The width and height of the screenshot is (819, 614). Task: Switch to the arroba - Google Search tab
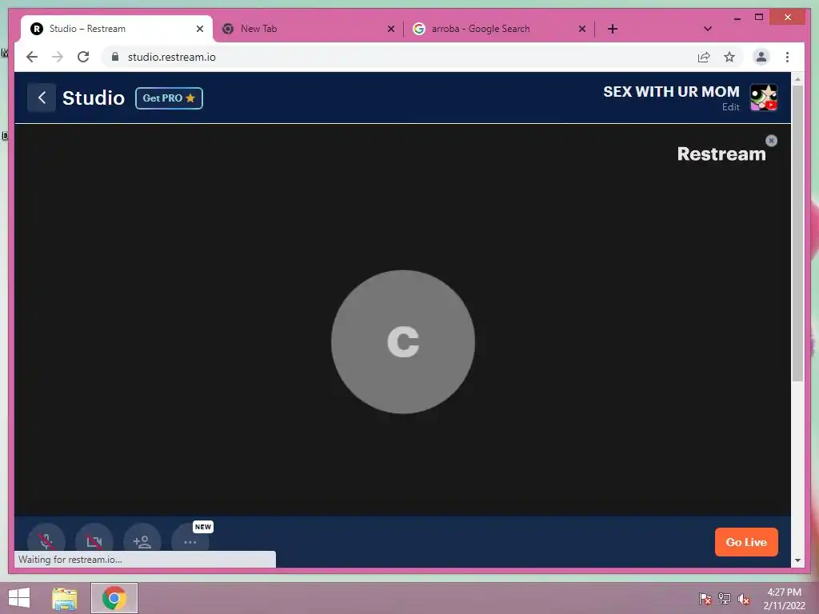coord(499,29)
